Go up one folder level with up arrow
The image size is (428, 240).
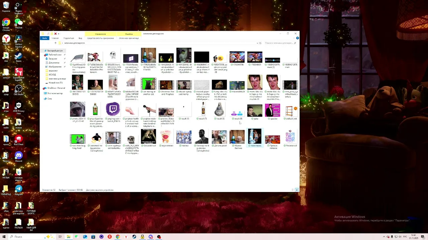point(56,43)
